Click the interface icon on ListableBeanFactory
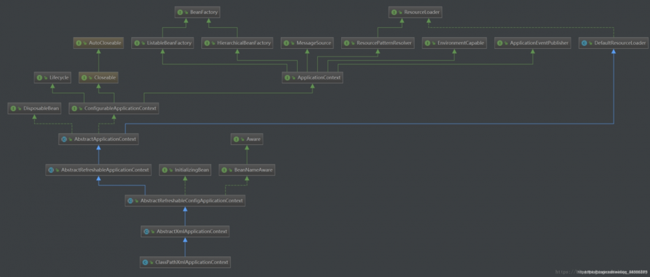The height and width of the screenshot is (277, 650). coord(136,43)
